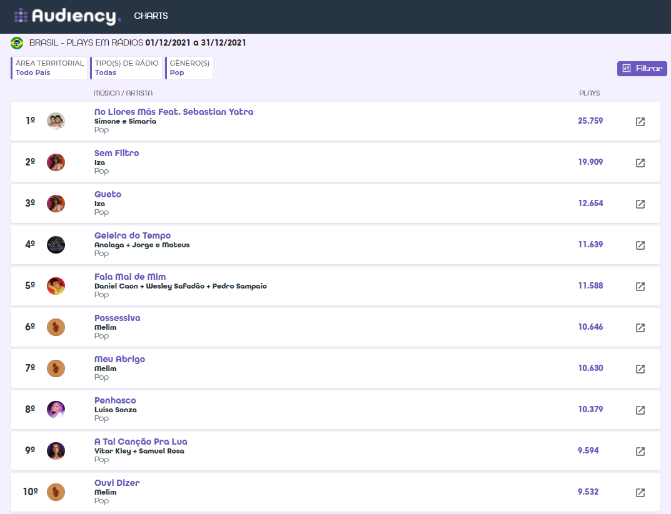
Task: Open external link for Meu Abrigo
Action: pyautogui.click(x=640, y=368)
